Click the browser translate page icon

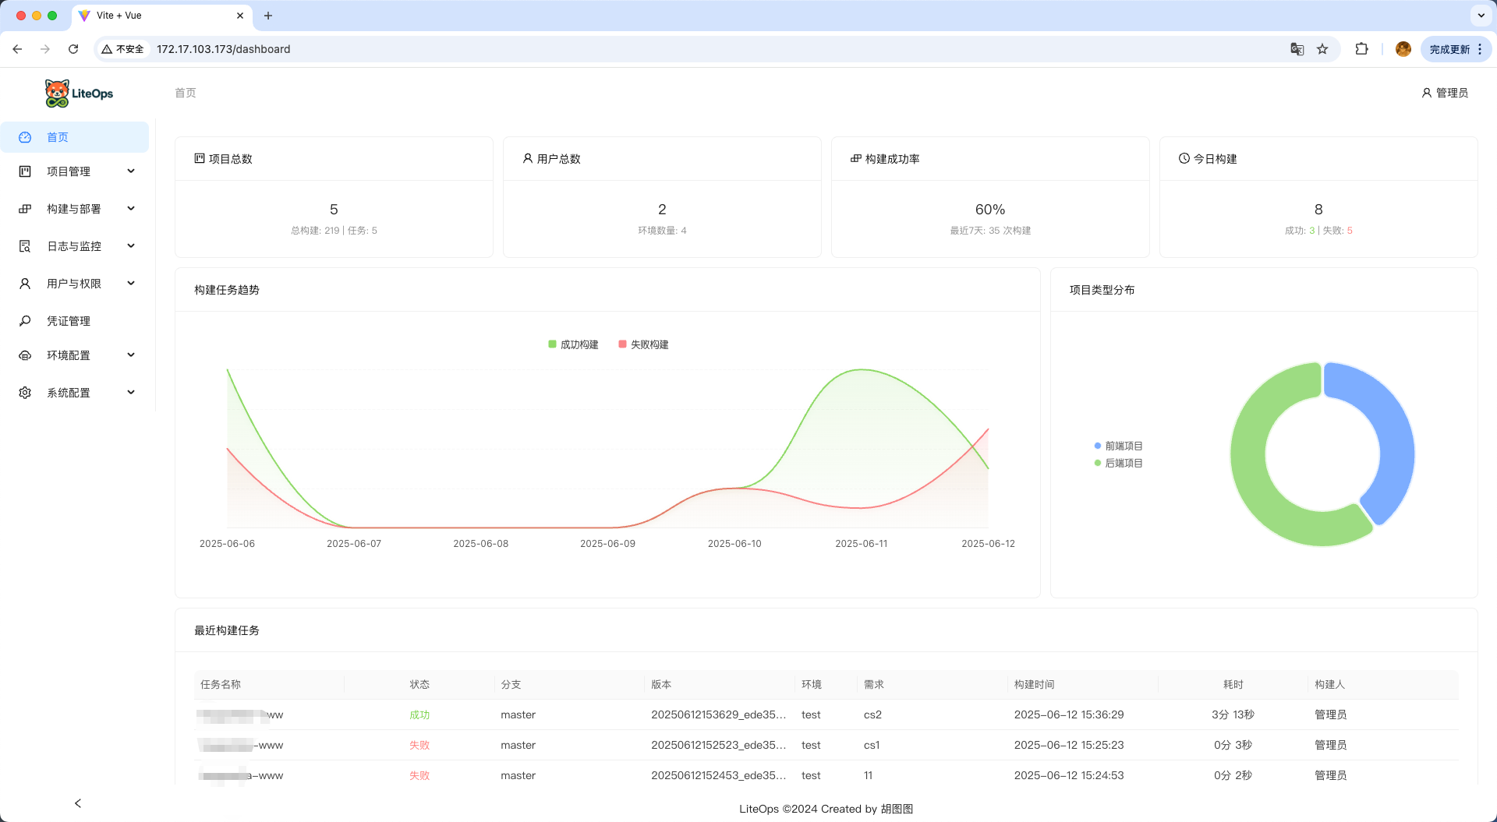[1297, 49]
